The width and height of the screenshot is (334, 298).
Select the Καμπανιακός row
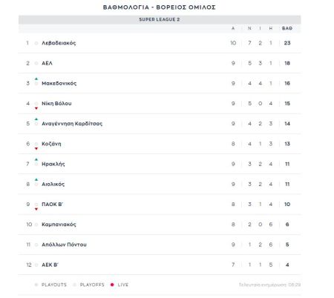coord(160,225)
